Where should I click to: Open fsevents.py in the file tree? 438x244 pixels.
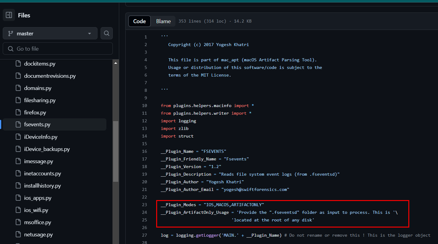pyautogui.click(x=37, y=125)
